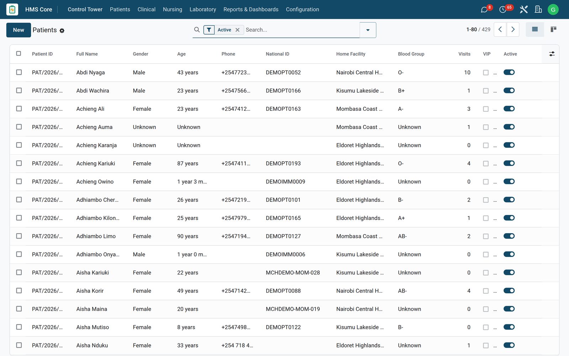569x356 pixels.
Task: Open optional columns adjust icon
Action: coord(552,54)
